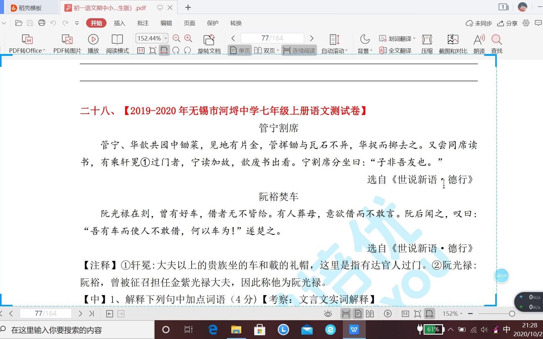Click previous page arrow in the status bar
543x339 pixels.
11,313
